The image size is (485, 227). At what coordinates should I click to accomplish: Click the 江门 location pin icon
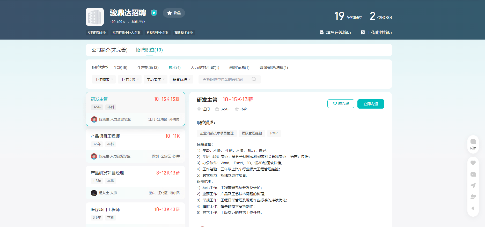(199, 109)
